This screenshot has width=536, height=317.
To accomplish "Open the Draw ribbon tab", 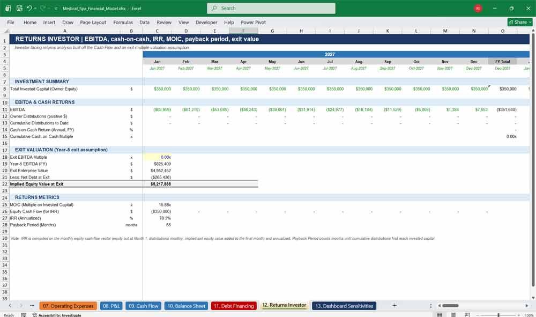I will [68, 22].
